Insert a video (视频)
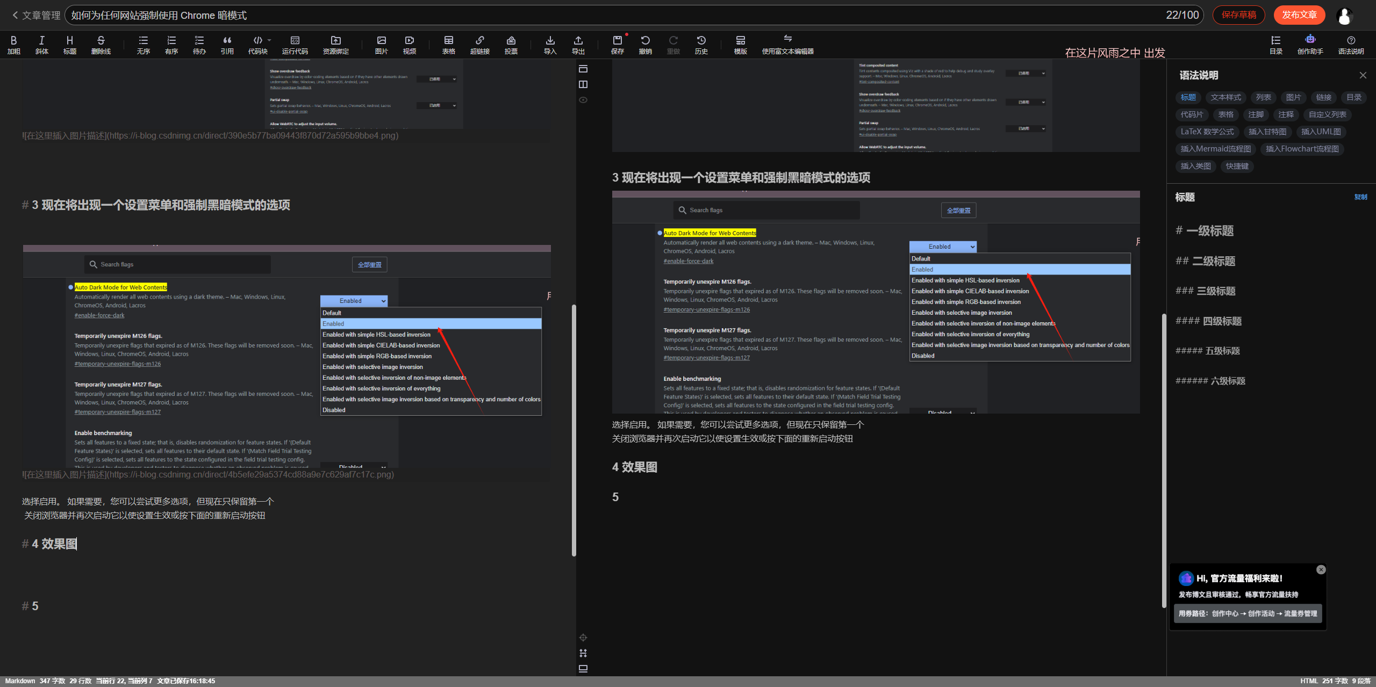The width and height of the screenshot is (1376, 687). [410, 45]
